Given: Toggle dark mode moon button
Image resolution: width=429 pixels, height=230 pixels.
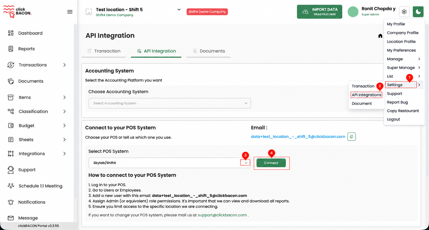Looking at the screenshot, I should tap(418, 12).
